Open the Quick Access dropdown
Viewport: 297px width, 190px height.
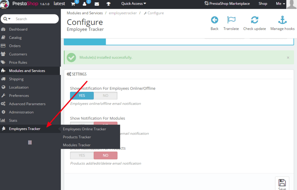[134, 3]
